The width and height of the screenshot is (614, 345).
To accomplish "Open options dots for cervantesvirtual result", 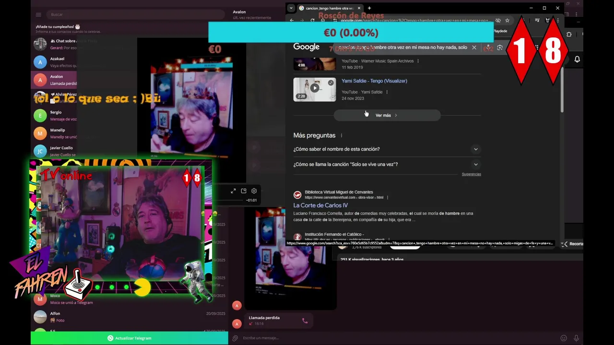I will (388, 197).
